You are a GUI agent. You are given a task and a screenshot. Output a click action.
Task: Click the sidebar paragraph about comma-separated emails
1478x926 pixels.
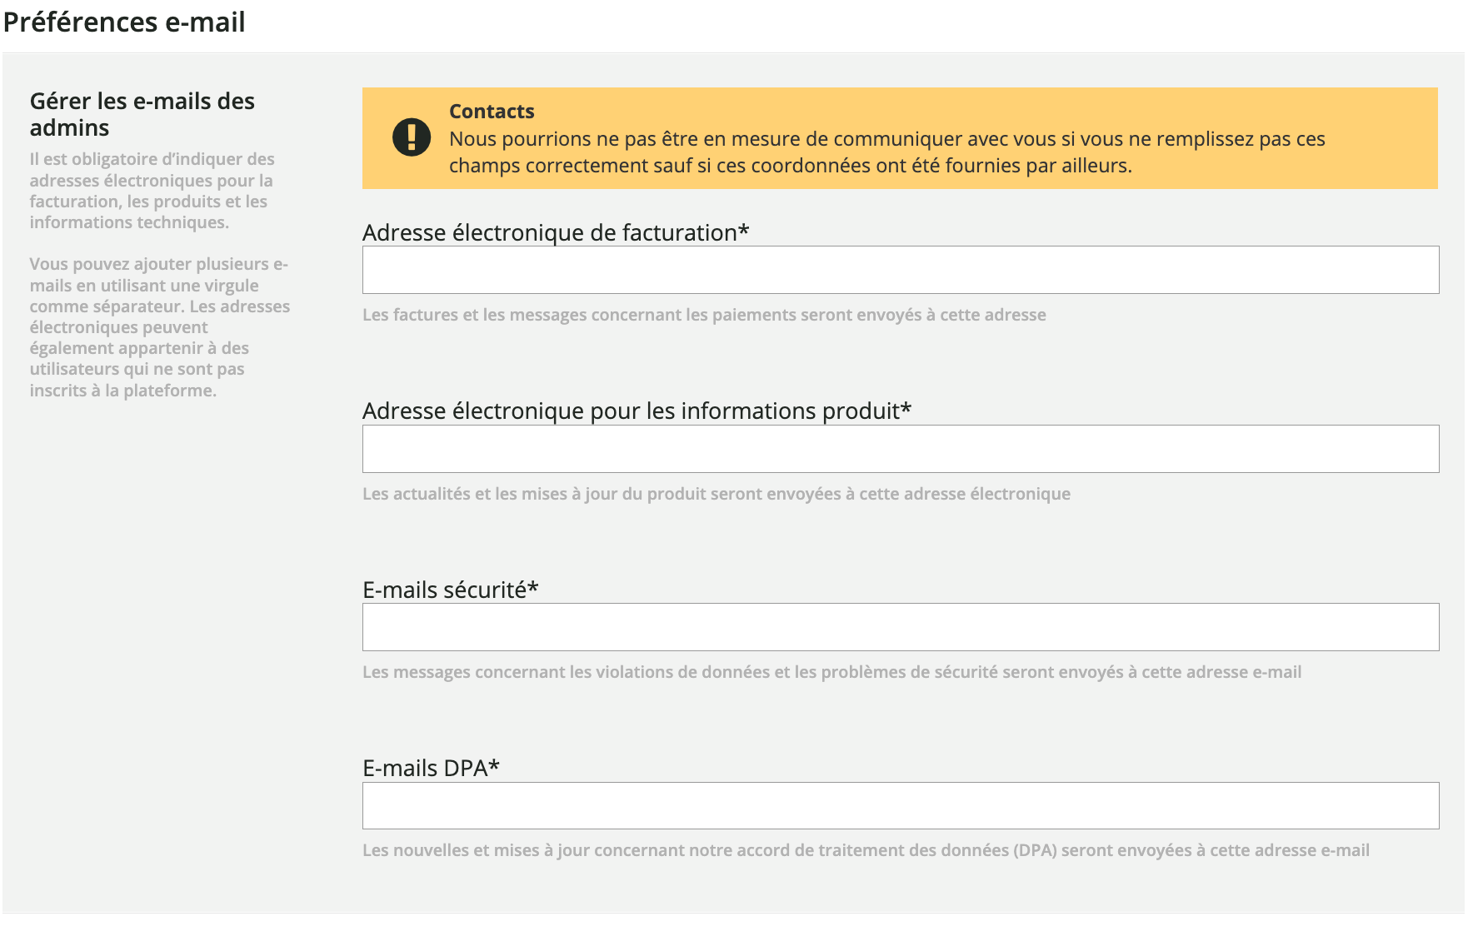[159, 327]
